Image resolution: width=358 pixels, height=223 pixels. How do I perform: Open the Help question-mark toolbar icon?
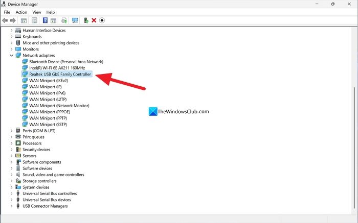pyautogui.click(x=45, y=20)
